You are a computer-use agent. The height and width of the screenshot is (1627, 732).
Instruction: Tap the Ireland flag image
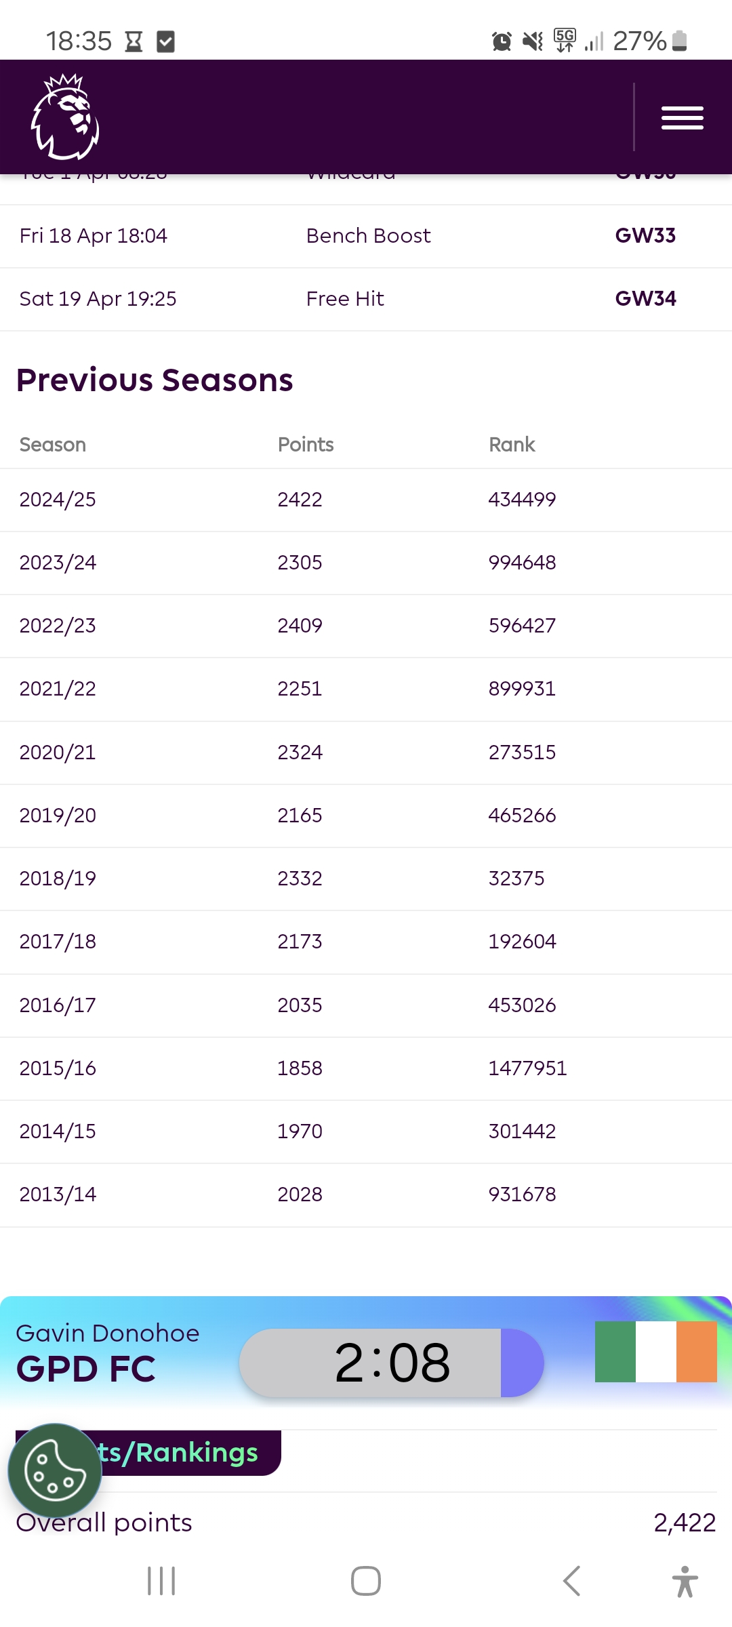click(x=655, y=1351)
